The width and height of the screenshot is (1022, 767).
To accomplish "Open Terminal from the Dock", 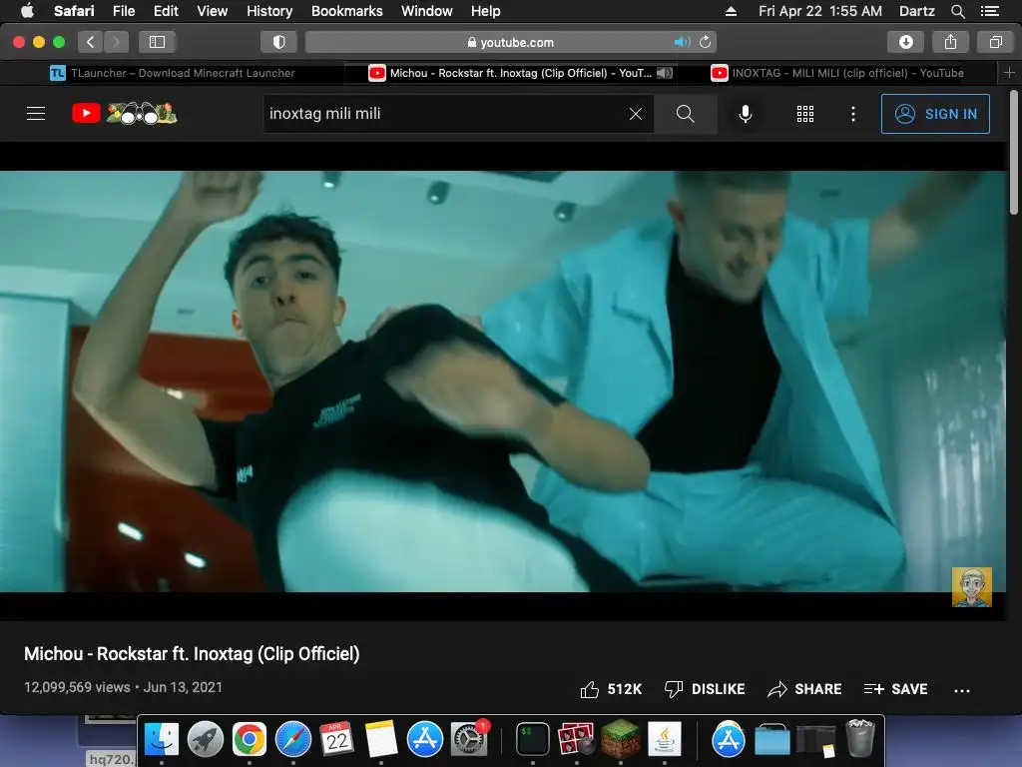I will point(533,740).
